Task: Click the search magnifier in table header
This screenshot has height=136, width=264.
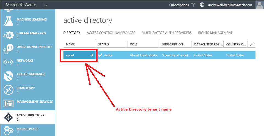Action: (252, 44)
